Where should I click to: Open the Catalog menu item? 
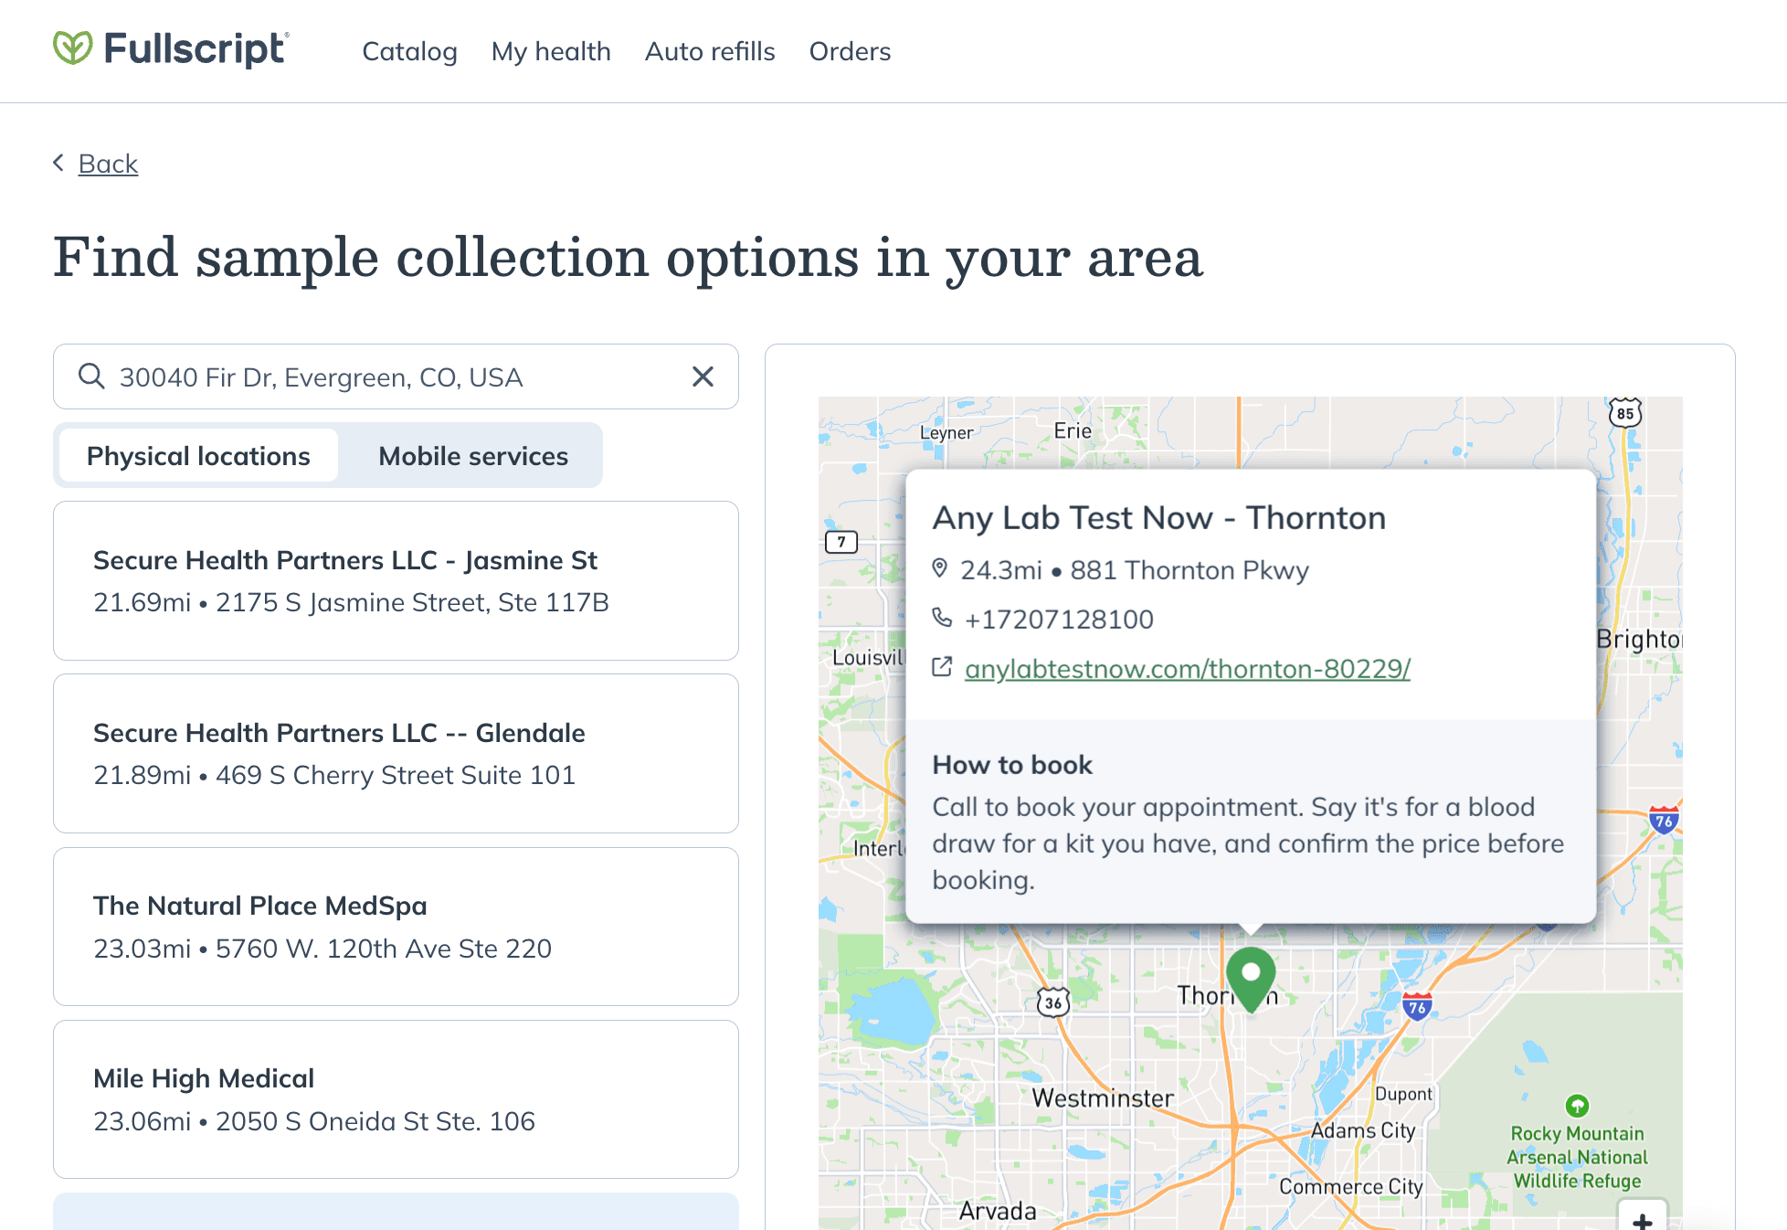pos(409,51)
